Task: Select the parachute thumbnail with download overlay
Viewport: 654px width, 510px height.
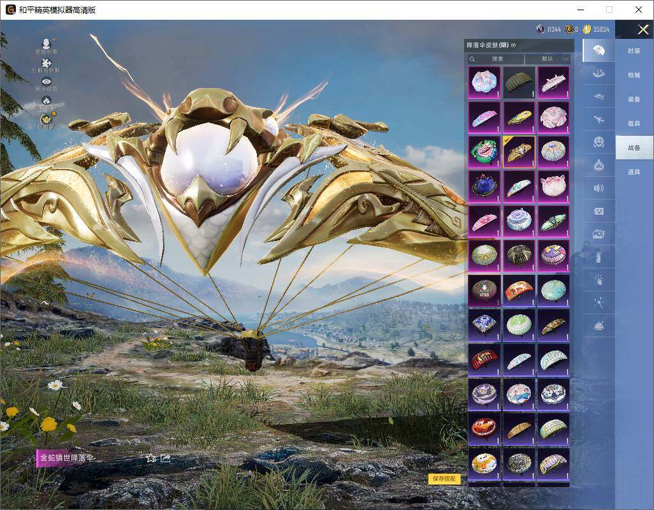Action: point(484,291)
